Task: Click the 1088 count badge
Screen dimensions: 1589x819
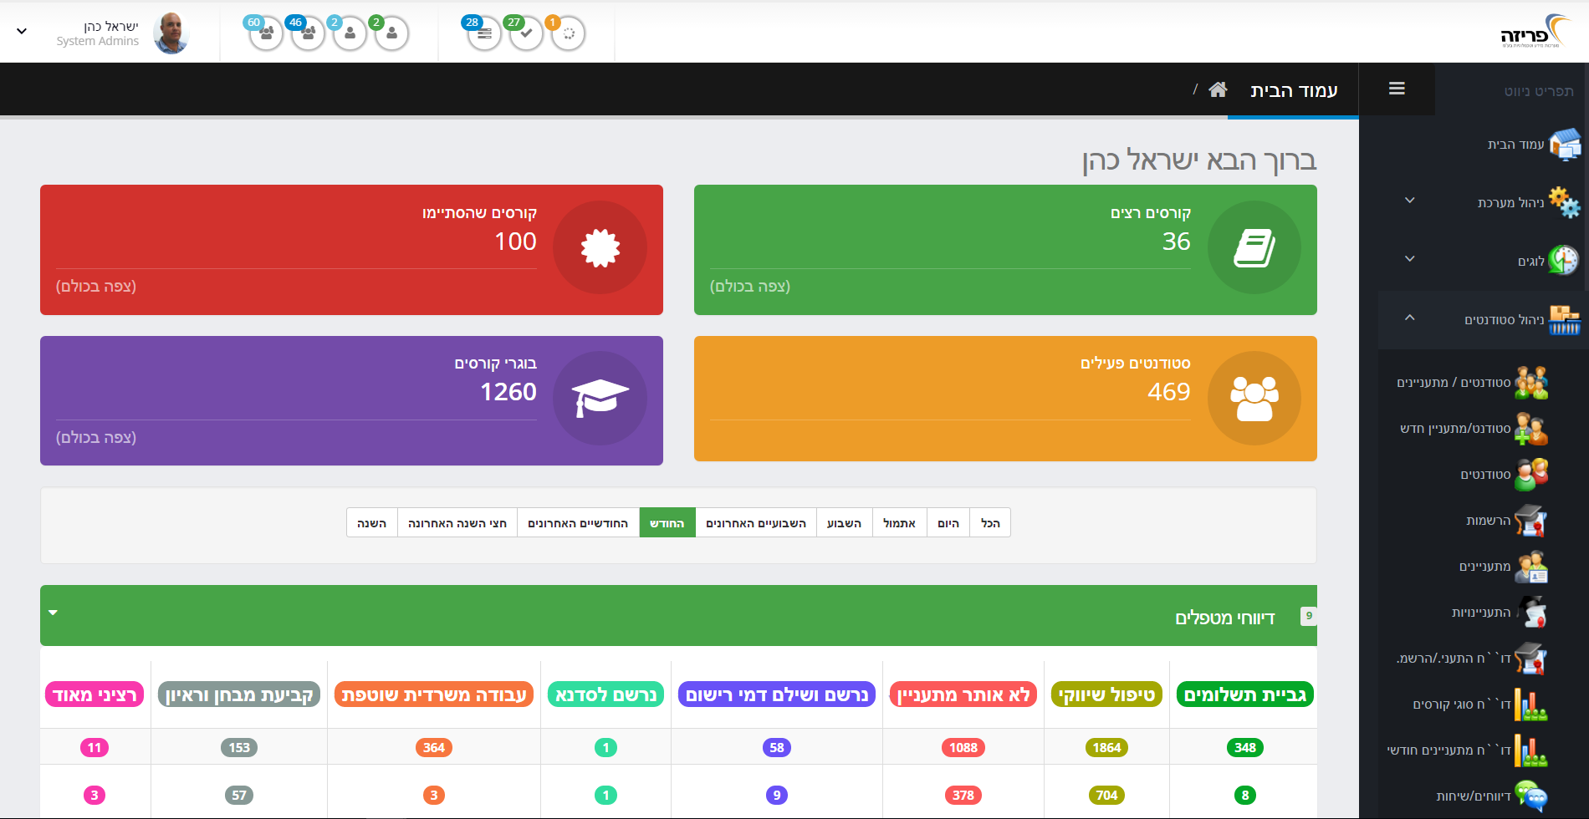Action: (963, 748)
